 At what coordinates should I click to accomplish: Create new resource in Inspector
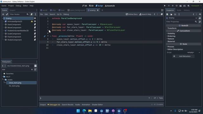pyautogui.click(x=167, y=14)
